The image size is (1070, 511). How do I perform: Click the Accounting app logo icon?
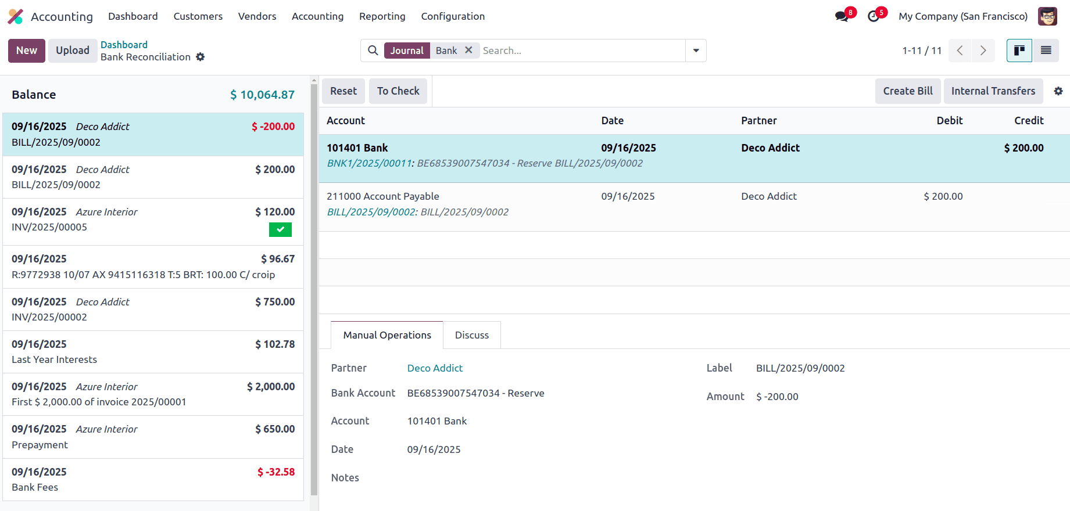(x=16, y=16)
